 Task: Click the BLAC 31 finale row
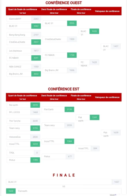coord(64,182)
